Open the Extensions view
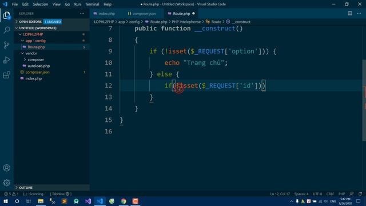The image size is (366, 206). point(6,75)
